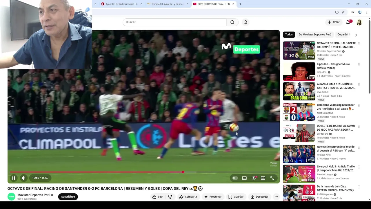This screenshot has width=371, height=209.
Task: Open more actions ellipsis below the video
Action: coord(276,197)
